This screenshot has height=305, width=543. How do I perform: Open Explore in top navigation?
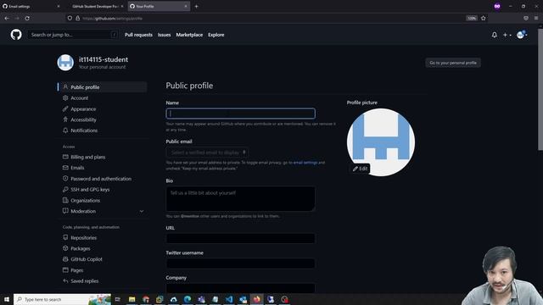click(x=216, y=35)
